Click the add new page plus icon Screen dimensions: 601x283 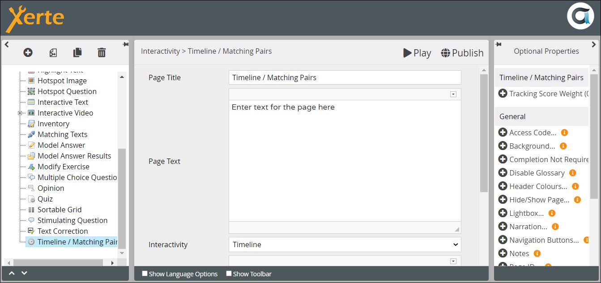[x=28, y=53]
